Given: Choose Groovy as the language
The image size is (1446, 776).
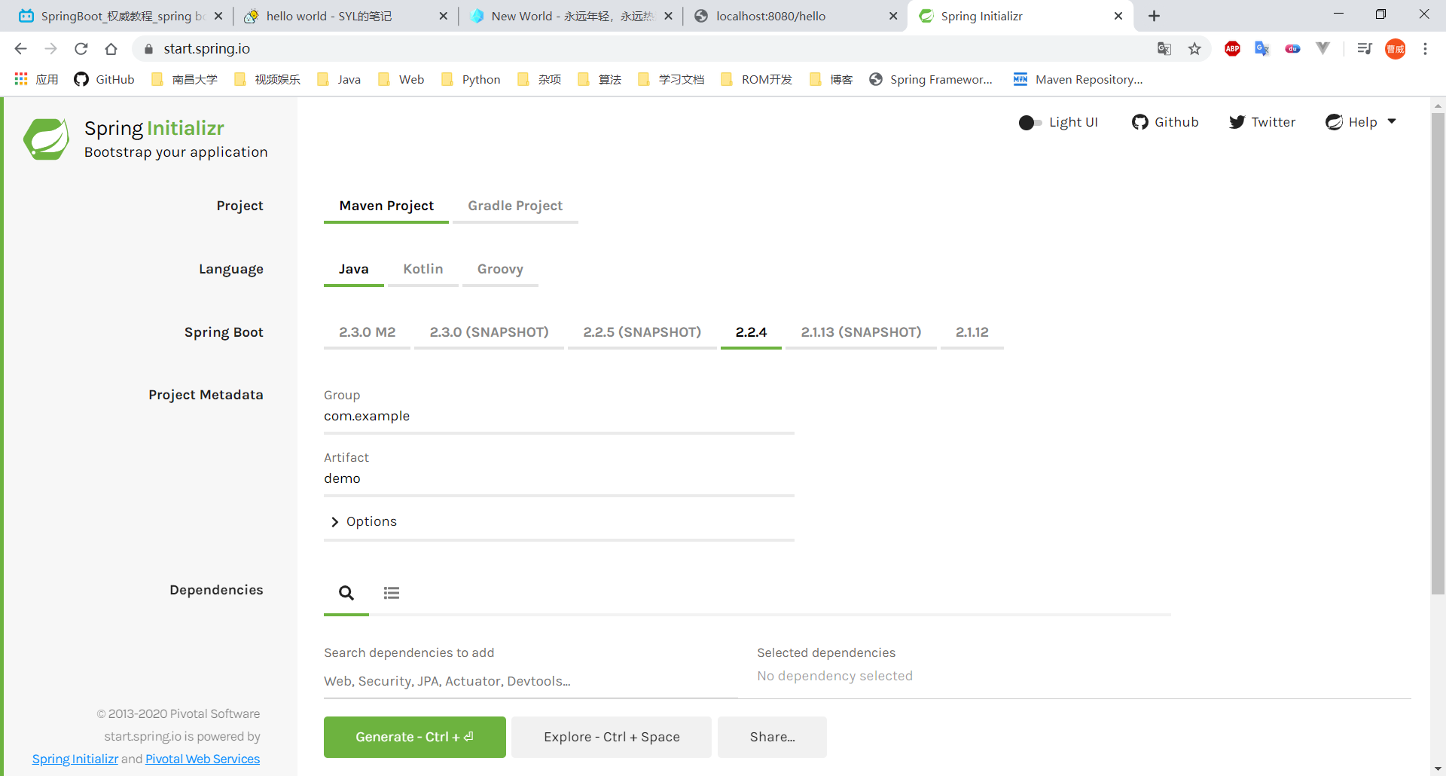Looking at the screenshot, I should tap(500, 269).
